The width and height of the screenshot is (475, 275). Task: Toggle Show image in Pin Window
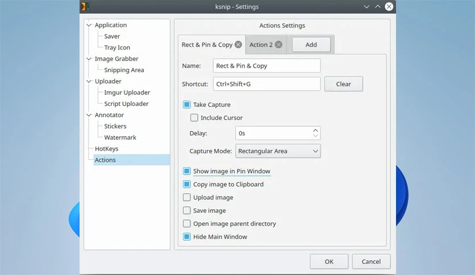[186, 171]
